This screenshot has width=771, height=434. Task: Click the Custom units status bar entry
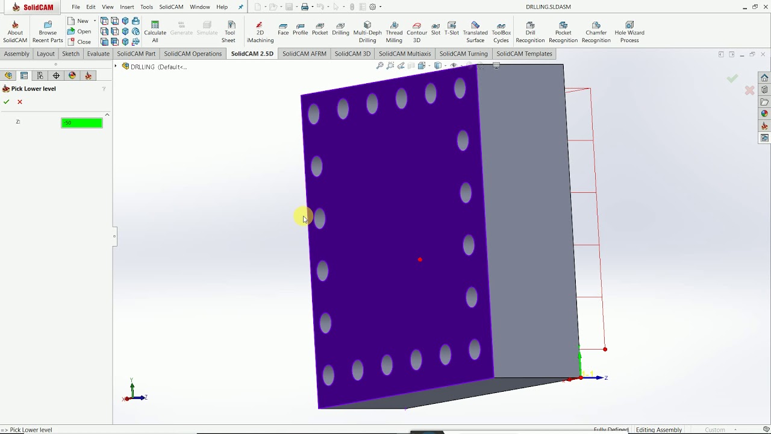pyautogui.click(x=715, y=430)
